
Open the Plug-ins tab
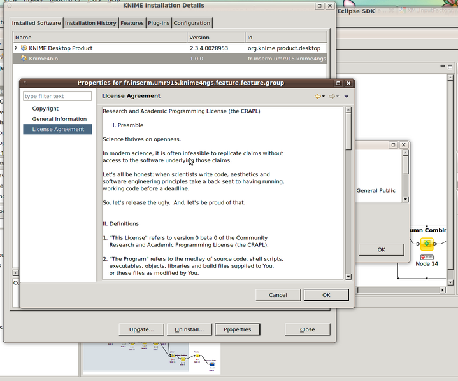coord(159,23)
